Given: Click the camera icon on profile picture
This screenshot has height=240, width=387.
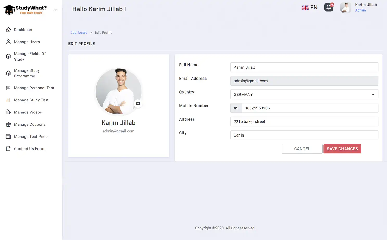Looking at the screenshot, I should tap(138, 103).
